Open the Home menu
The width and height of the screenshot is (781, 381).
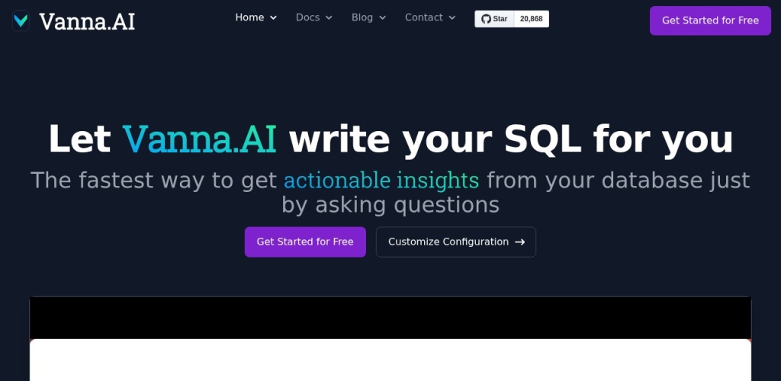(249, 18)
